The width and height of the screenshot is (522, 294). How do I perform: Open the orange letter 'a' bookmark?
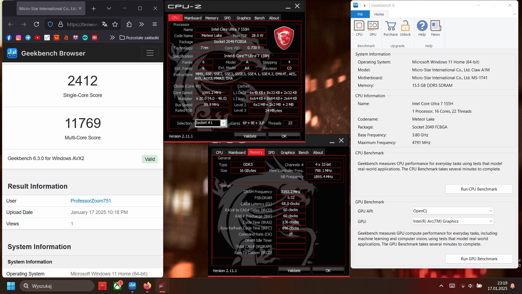[66, 38]
